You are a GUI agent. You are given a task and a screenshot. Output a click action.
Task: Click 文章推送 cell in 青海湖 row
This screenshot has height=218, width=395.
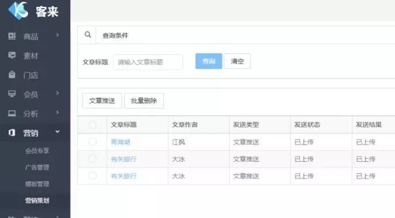tap(246, 142)
